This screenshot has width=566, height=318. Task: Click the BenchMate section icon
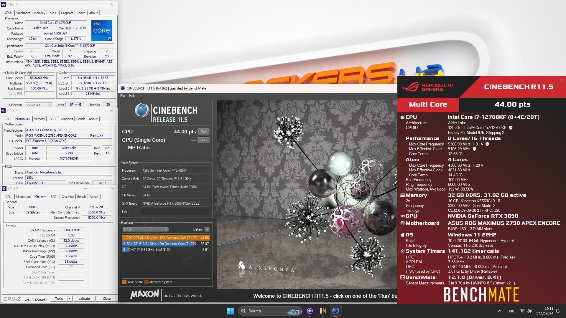click(x=402, y=277)
